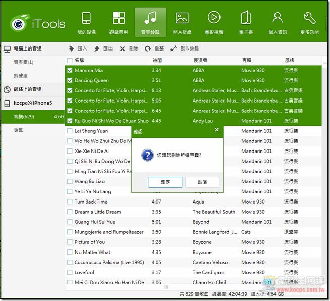This screenshot has width=330, height=301.
Task: Select the Cucurrucucu Paloma (Live 1995) song
Action: click(x=109, y=263)
